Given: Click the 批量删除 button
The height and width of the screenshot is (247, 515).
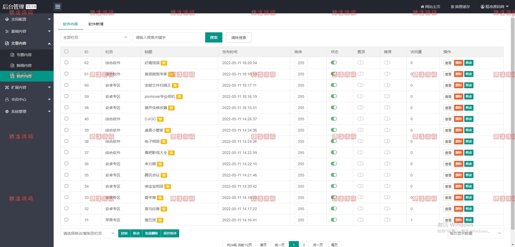Looking at the screenshot, I should [152, 233].
